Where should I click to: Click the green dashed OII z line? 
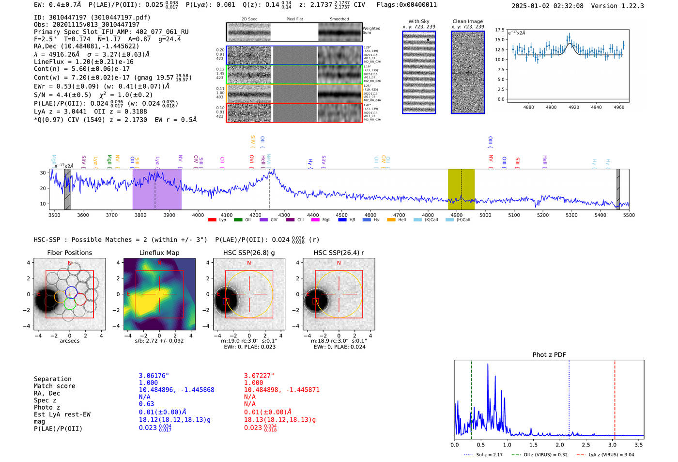coord(471,398)
